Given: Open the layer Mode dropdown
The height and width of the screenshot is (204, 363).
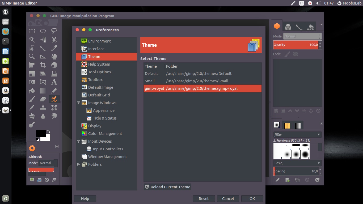Looking at the screenshot, I should click(302, 36).
